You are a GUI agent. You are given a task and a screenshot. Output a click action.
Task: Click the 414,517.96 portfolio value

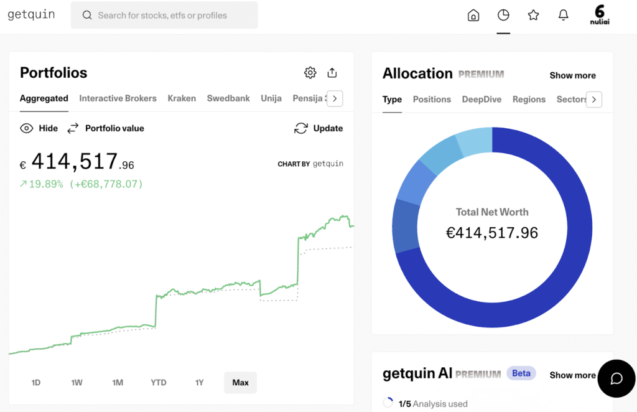[77, 161]
